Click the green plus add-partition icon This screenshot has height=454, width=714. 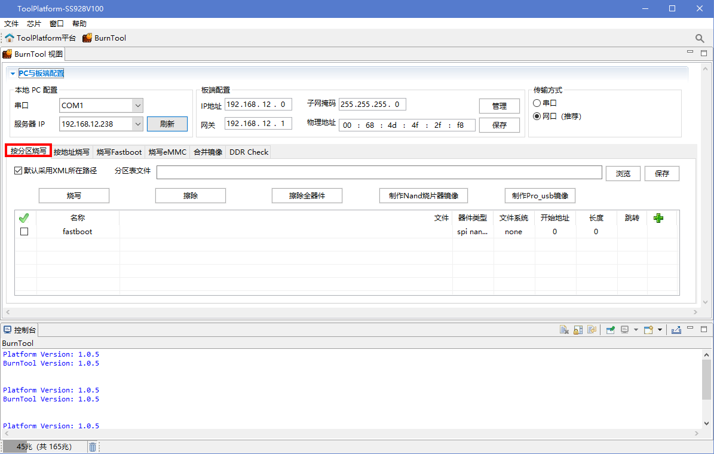tap(658, 218)
